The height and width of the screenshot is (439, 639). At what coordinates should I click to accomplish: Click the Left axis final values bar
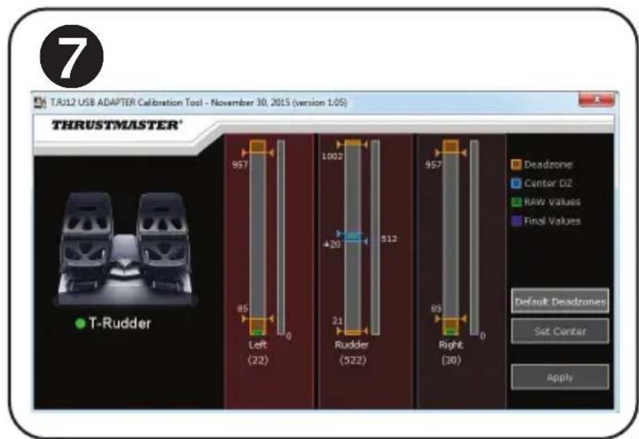pyautogui.click(x=281, y=237)
